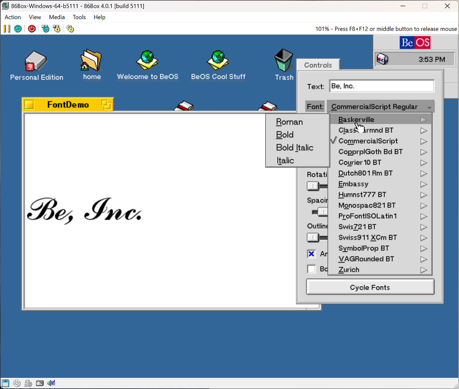
Task: Click the blue hard reset toolbar icon
Action: click(18, 29)
